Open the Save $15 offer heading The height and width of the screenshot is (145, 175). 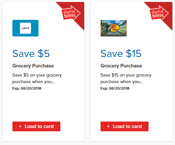click(x=121, y=53)
